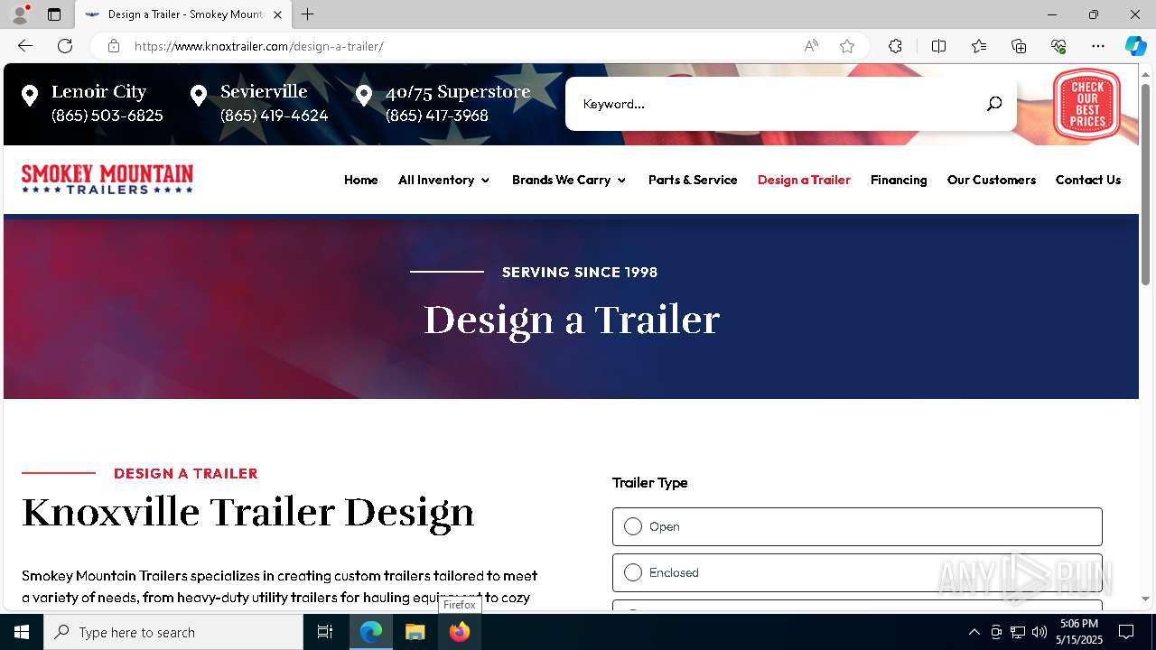Click 40/75 Superstore location pin icon

tap(364, 96)
